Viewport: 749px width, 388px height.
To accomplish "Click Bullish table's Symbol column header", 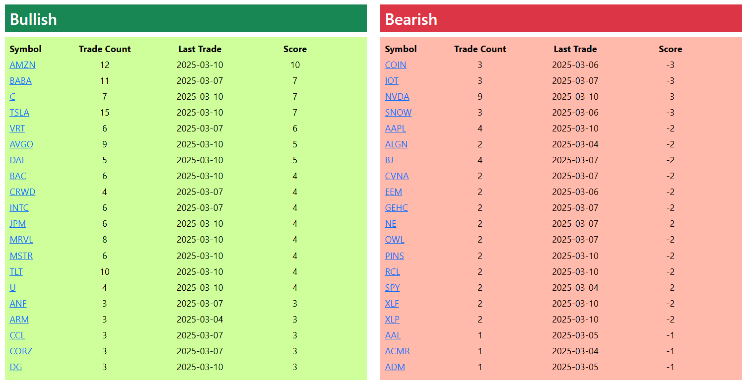I will (25, 49).
